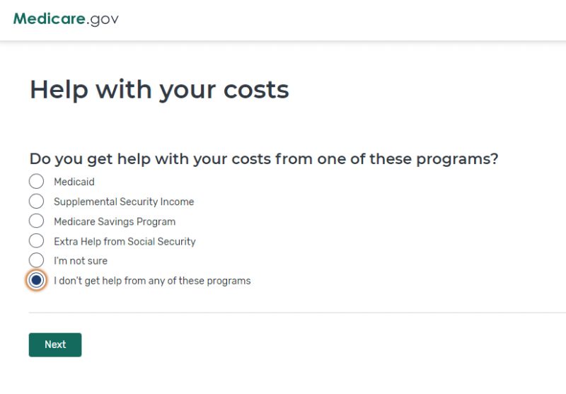Select the Extra Help from Social Security radio circle
This screenshot has height=394, width=566.
pos(37,241)
